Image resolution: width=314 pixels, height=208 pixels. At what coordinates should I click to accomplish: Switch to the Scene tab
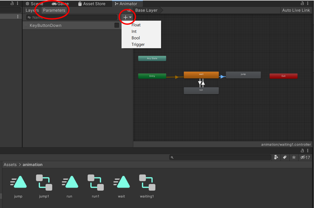click(x=35, y=4)
